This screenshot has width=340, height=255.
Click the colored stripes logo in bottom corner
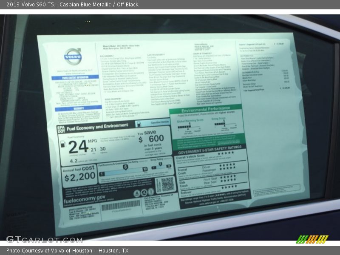pyautogui.click(x=312, y=239)
